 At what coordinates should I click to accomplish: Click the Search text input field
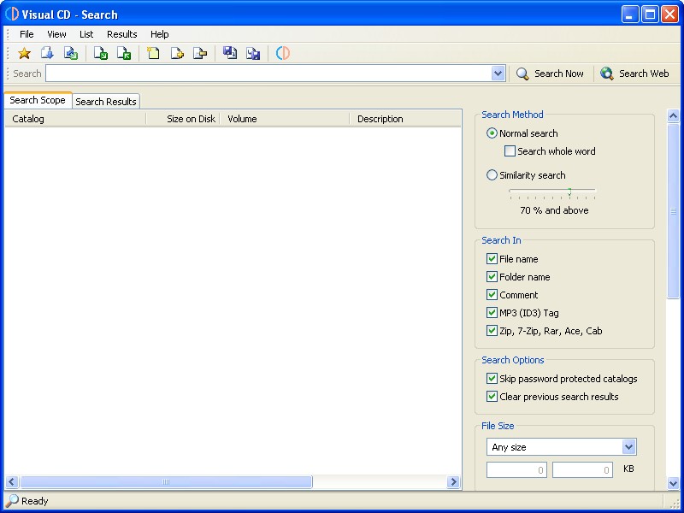[268, 74]
